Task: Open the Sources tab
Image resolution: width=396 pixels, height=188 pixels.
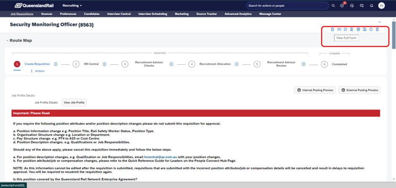Action: 46,14
